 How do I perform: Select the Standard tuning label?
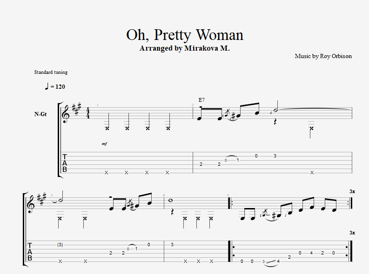tap(51, 72)
